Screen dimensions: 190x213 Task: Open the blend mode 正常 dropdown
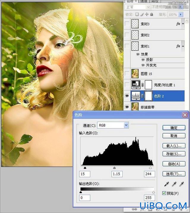(x=148, y=7)
